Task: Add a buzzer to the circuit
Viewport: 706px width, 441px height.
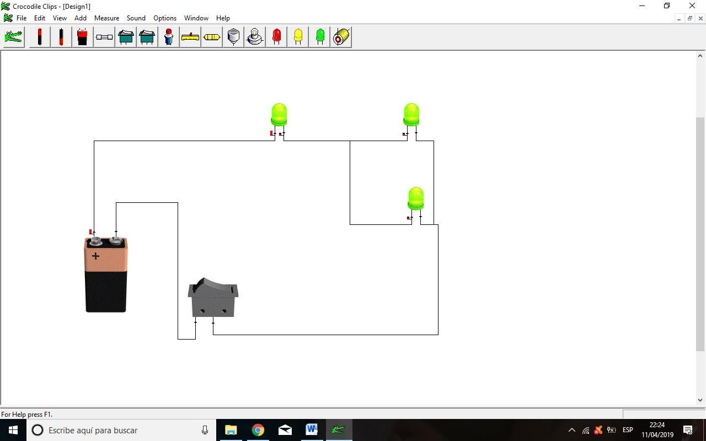Action: click(232, 36)
